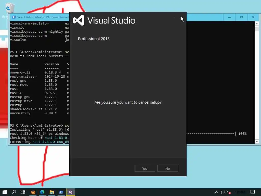The width and height of the screenshot is (261, 196).
Task: Click the Visual Studio taskbar icon
Action: 71,192
